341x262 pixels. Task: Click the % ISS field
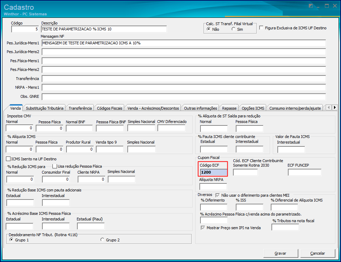(x=249, y=207)
